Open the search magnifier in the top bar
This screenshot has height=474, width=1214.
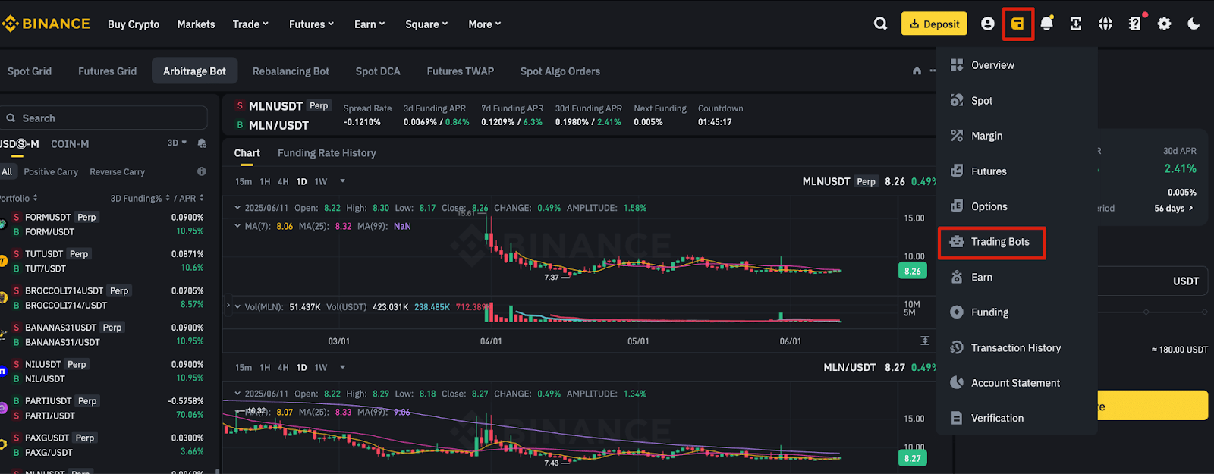(880, 24)
